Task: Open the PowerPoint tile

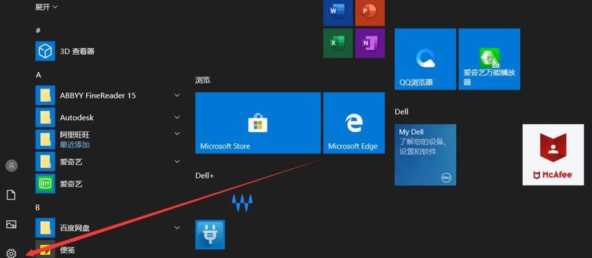Action: pyautogui.click(x=370, y=12)
